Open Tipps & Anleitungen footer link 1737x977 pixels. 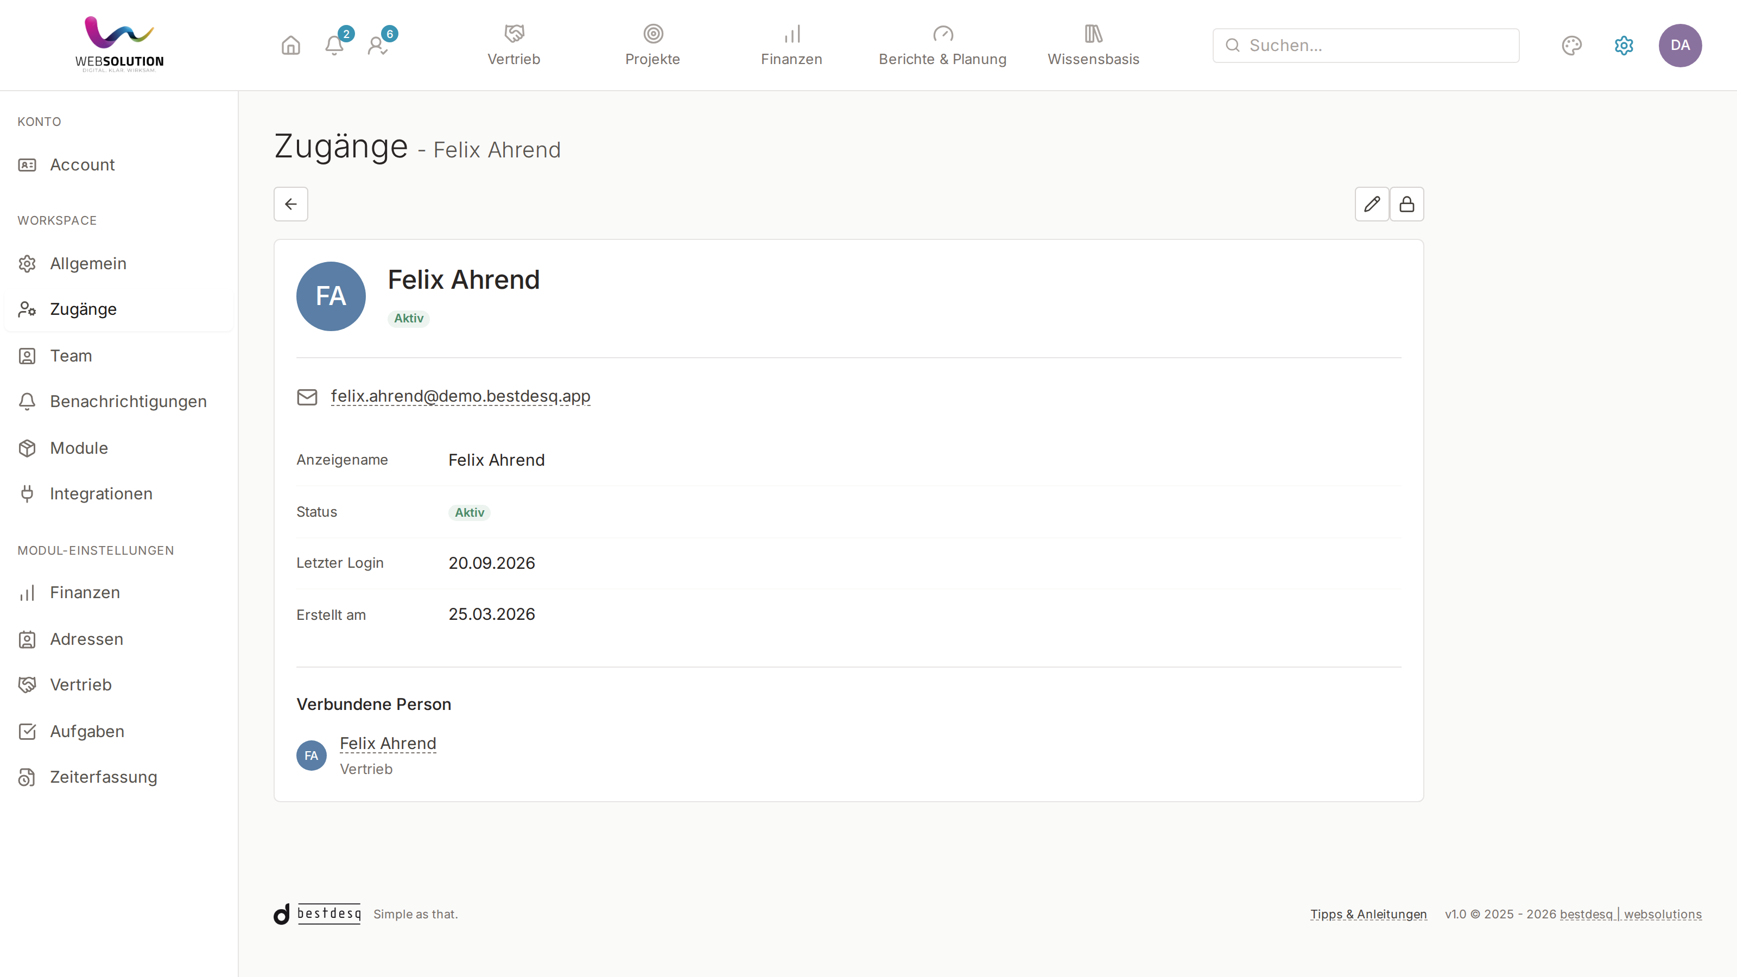click(1369, 914)
